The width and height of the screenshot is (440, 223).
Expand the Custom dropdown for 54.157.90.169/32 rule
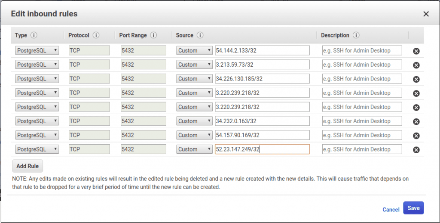[194, 135]
